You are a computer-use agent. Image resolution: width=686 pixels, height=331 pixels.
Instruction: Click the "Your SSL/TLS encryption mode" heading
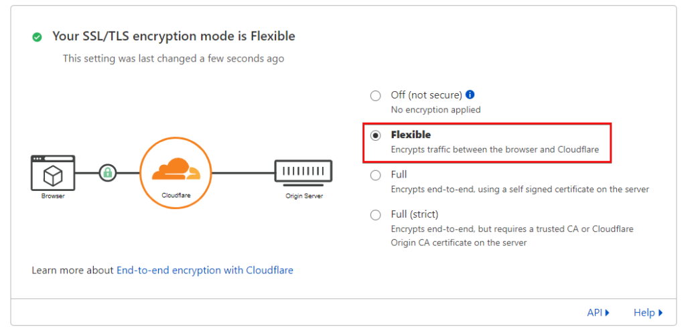pos(174,36)
